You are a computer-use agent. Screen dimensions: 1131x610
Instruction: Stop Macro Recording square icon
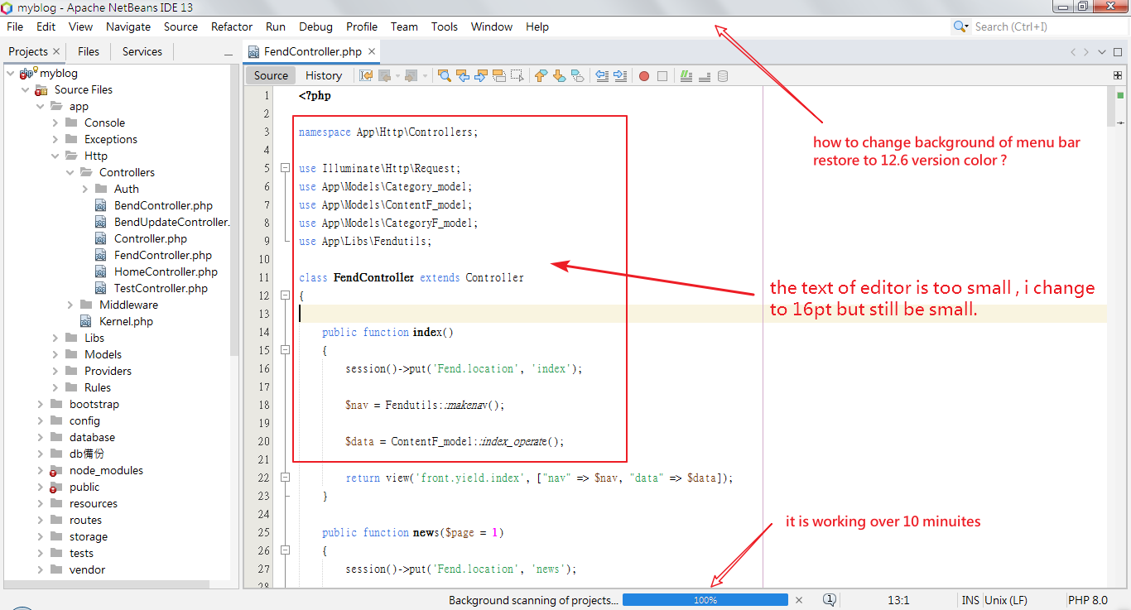tap(662, 76)
